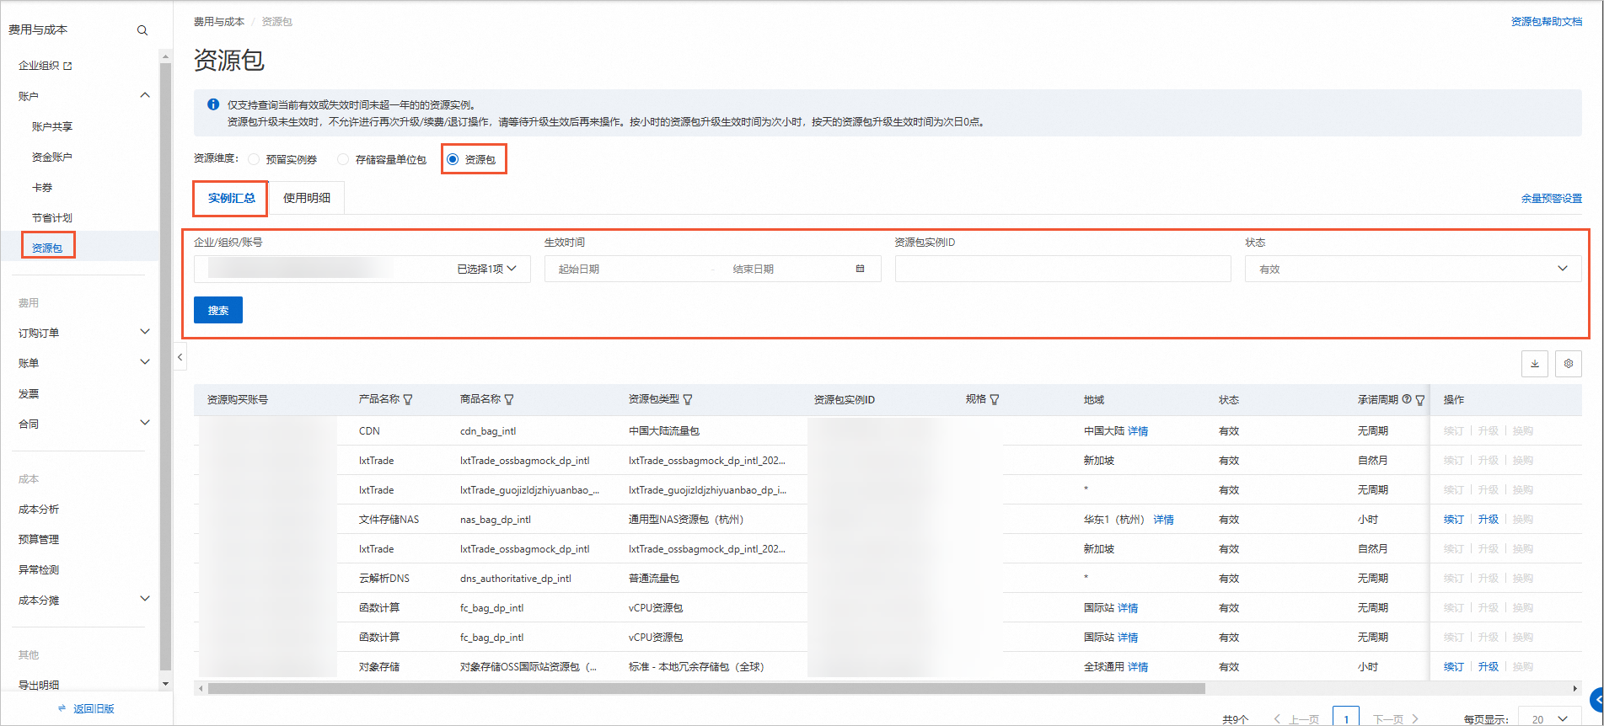Click the nas_bag_dp_intl product name cell
Image resolution: width=1604 pixels, height=726 pixels.
[x=496, y=519]
